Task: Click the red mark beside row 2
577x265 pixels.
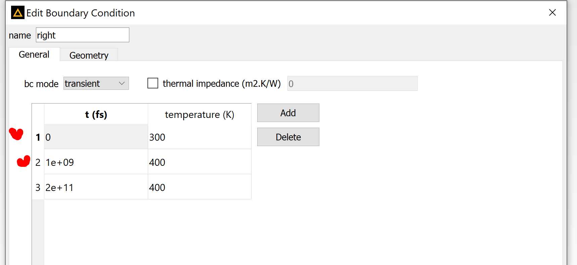Action: (24, 161)
